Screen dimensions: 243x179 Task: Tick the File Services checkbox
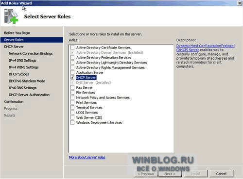pyautogui.click(x=72, y=93)
